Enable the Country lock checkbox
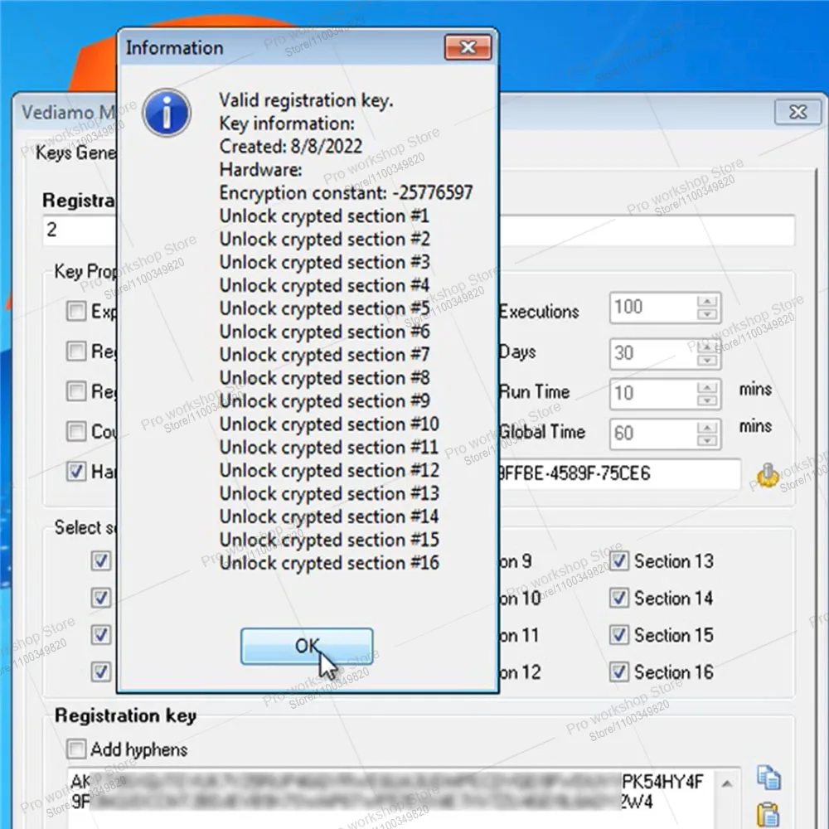Screen dimensions: 829x829 tap(76, 431)
